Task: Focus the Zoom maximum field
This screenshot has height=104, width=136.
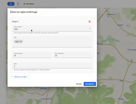Action: [x=73, y=55]
